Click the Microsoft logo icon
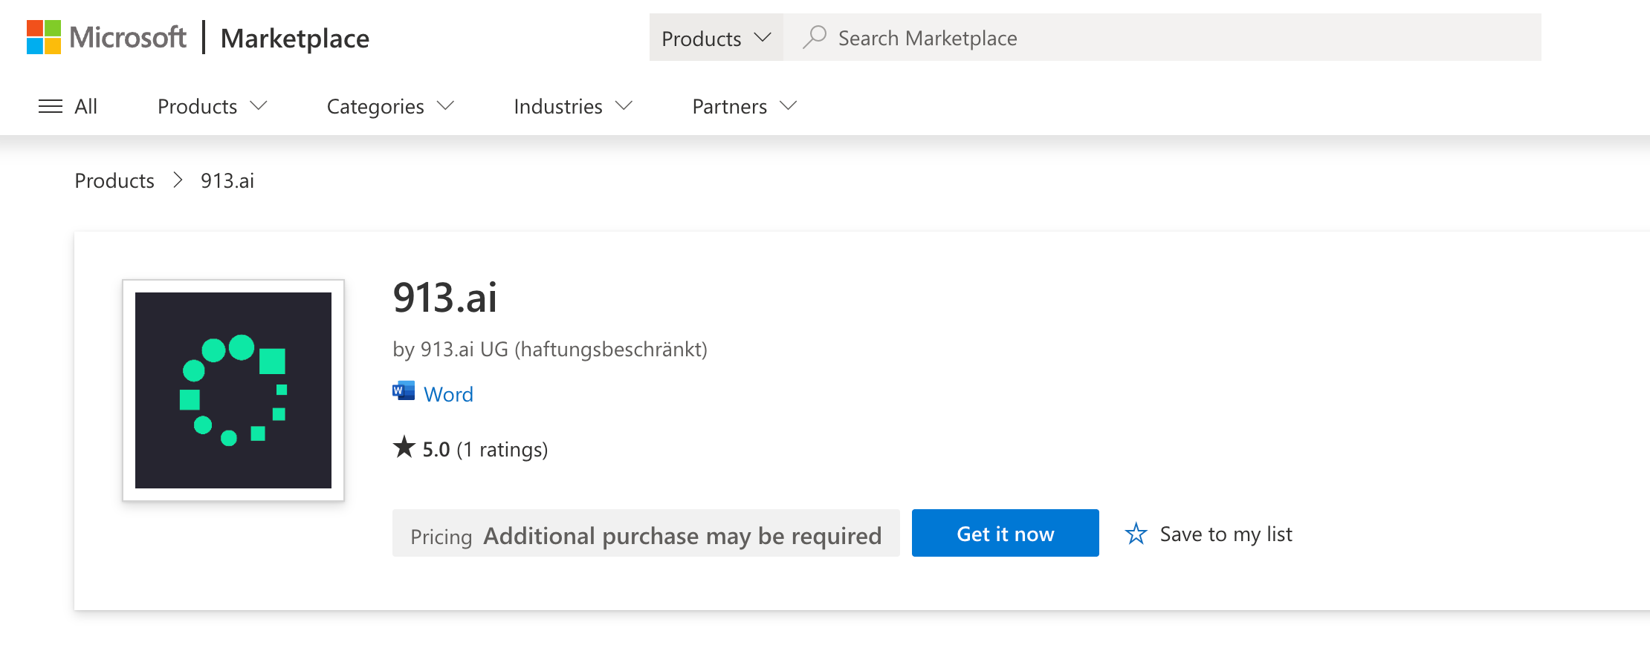The width and height of the screenshot is (1650, 671). point(44,37)
